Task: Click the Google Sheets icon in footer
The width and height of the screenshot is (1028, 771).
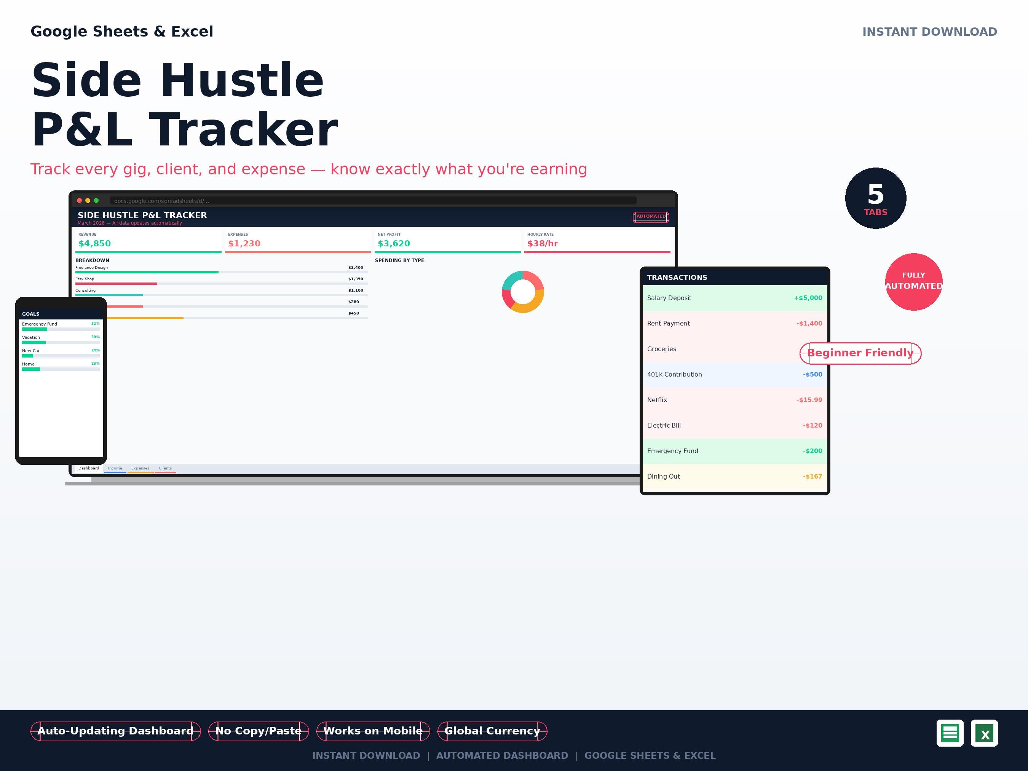Action: tap(950, 733)
